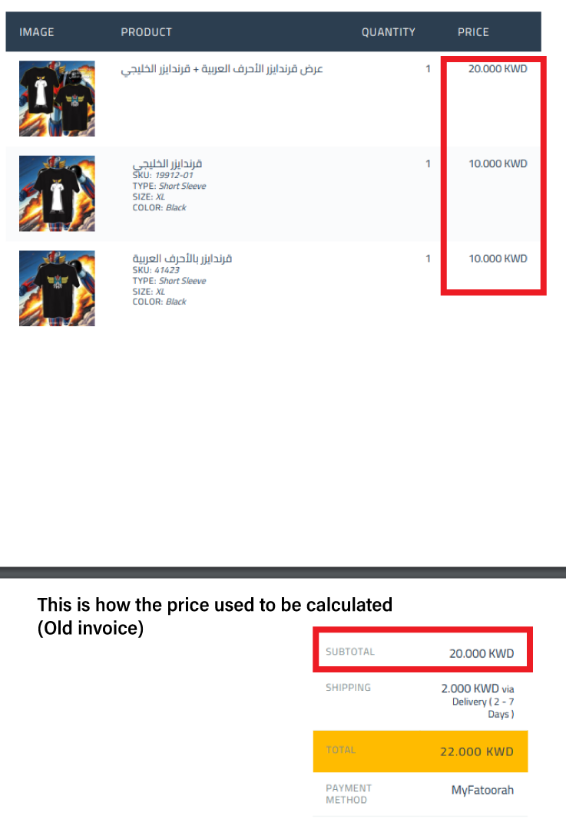Image resolution: width=566 pixels, height=829 pixels.
Task: Click the yellow TOTAL 22.000 KWD bar
Action: pyautogui.click(x=421, y=751)
